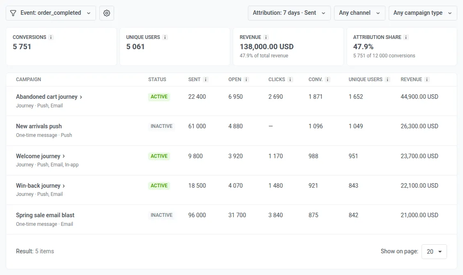Open the Attribution: 7 days · Sent dropdown
This screenshot has height=275, width=463.
(289, 13)
